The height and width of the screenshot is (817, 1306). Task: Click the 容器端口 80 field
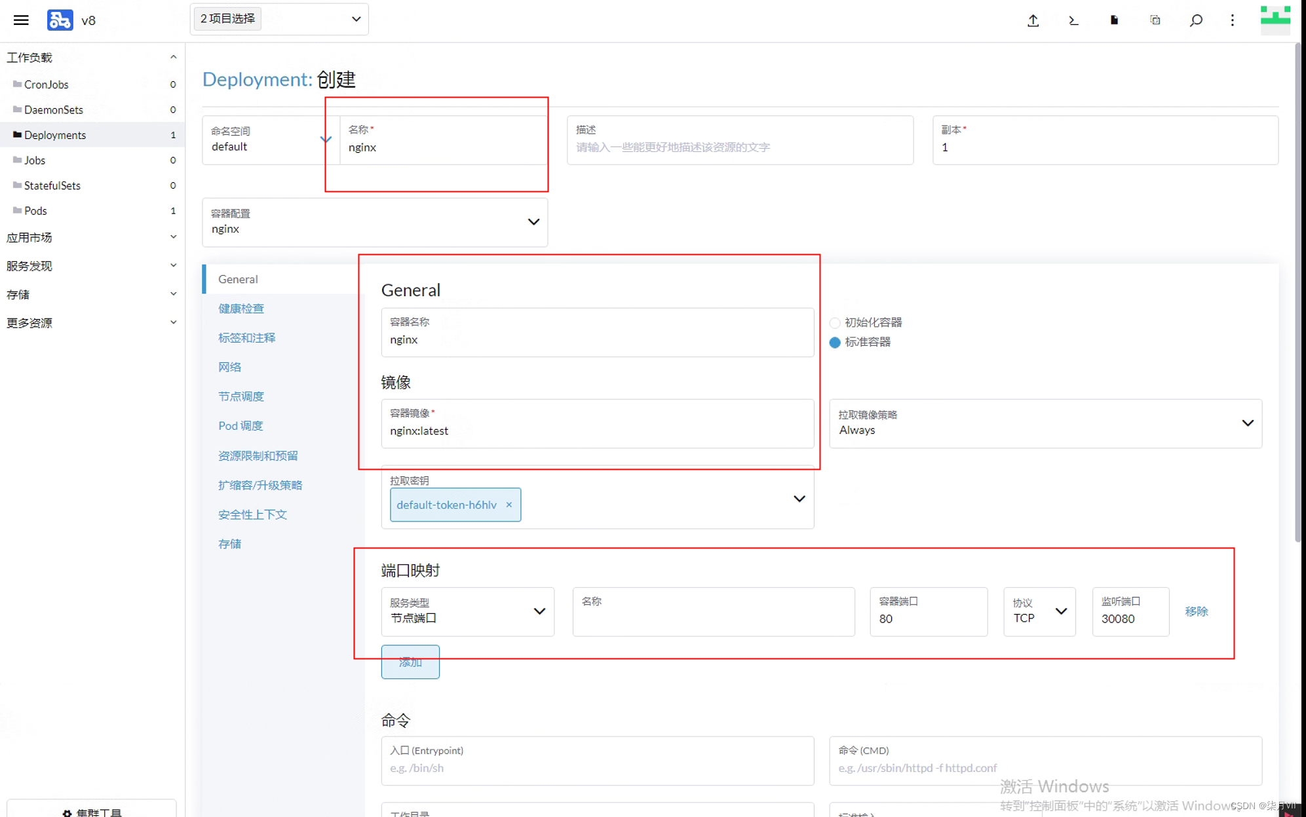929,611
